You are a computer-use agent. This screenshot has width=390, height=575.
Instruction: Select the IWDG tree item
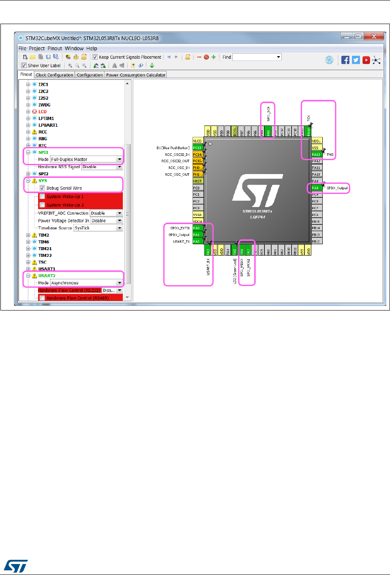click(x=44, y=105)
